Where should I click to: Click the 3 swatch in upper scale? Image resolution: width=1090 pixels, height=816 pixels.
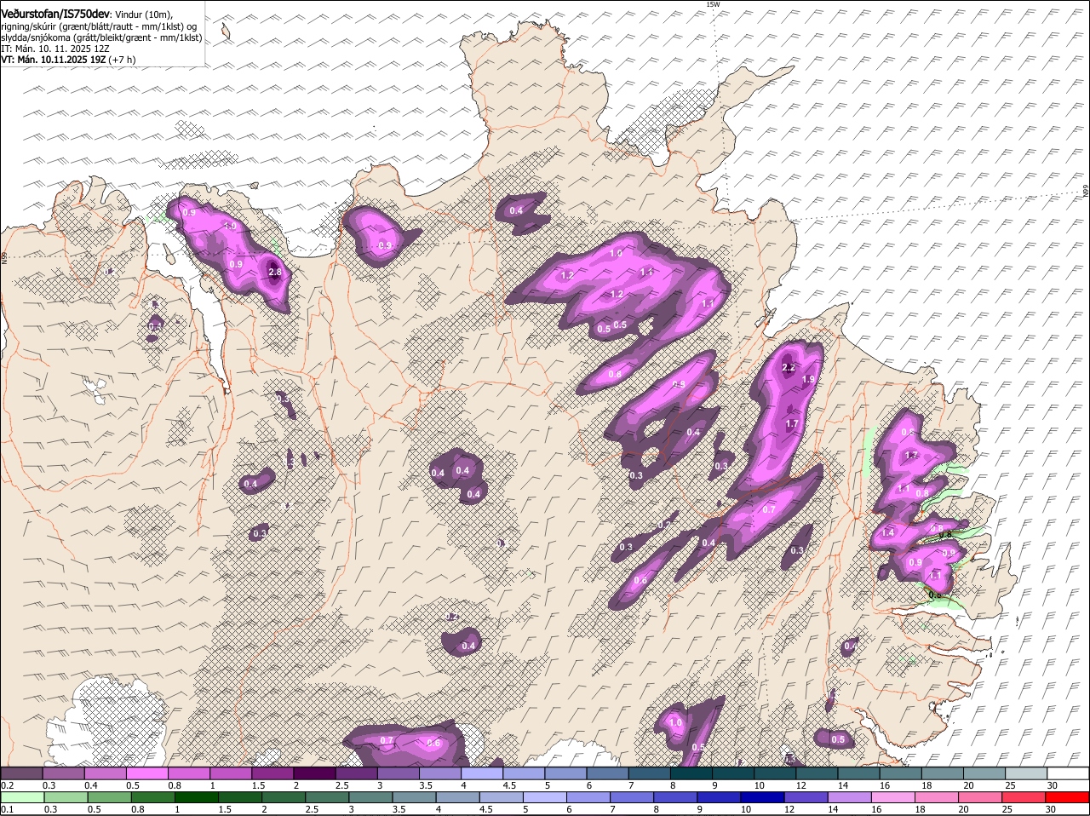click(x=398, y=773)
